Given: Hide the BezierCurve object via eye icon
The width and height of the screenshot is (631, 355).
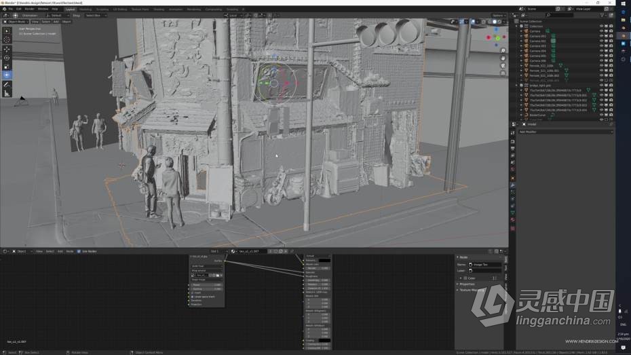Looking at the screenshot, I should point(602,115).
